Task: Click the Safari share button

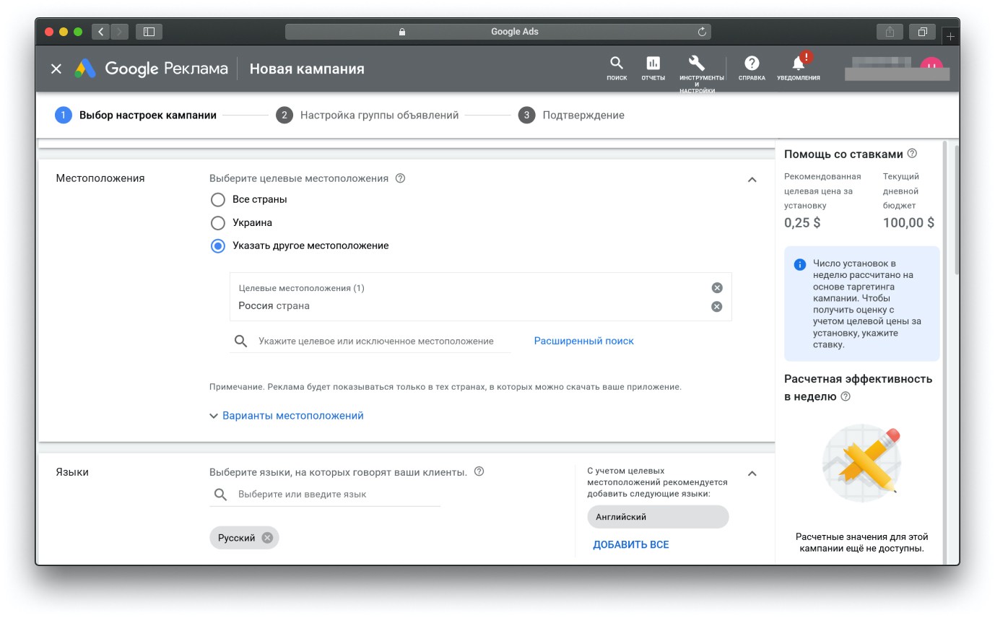Action: [x=890, y=32]
